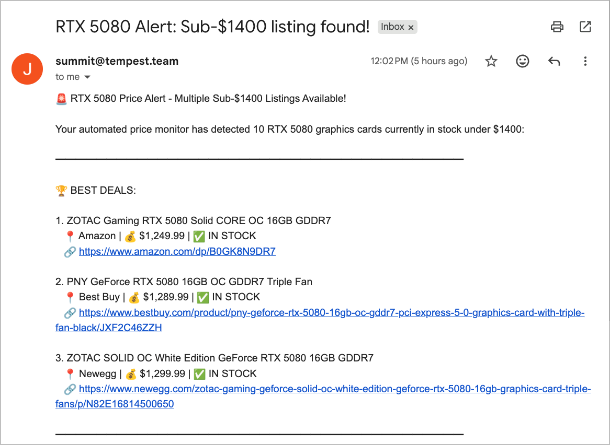
Task: Click the email subject line heading
Action: point(212,27)
